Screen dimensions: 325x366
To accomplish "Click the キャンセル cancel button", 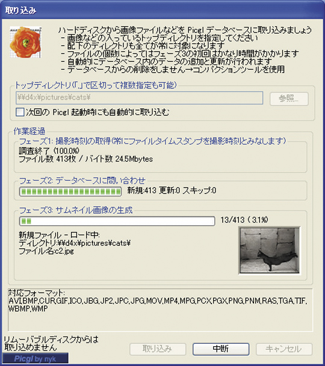I will (x=284, y=349).
